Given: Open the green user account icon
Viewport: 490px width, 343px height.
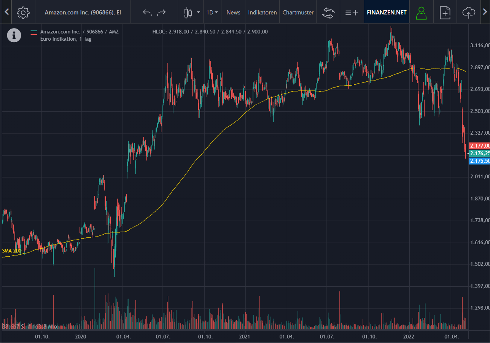Looking at the screenshot, I should [421, 13].
